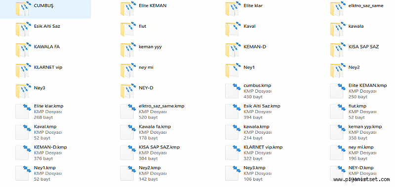Click the file name 'flut.kmp'
Viewport: 395px width, 187px height.
[x=357, y=106]
